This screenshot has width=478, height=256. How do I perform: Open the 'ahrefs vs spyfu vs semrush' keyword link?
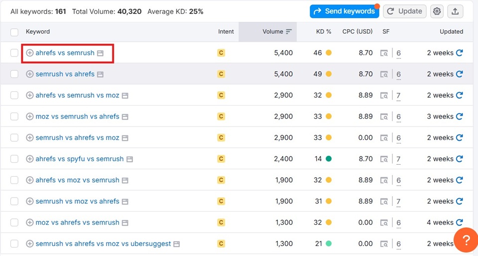coord(80,159)
